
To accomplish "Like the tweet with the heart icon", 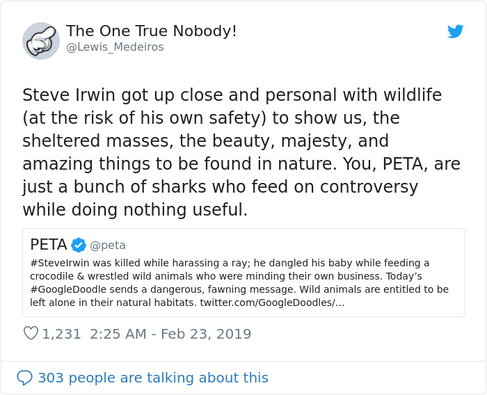I will point(31,334).
